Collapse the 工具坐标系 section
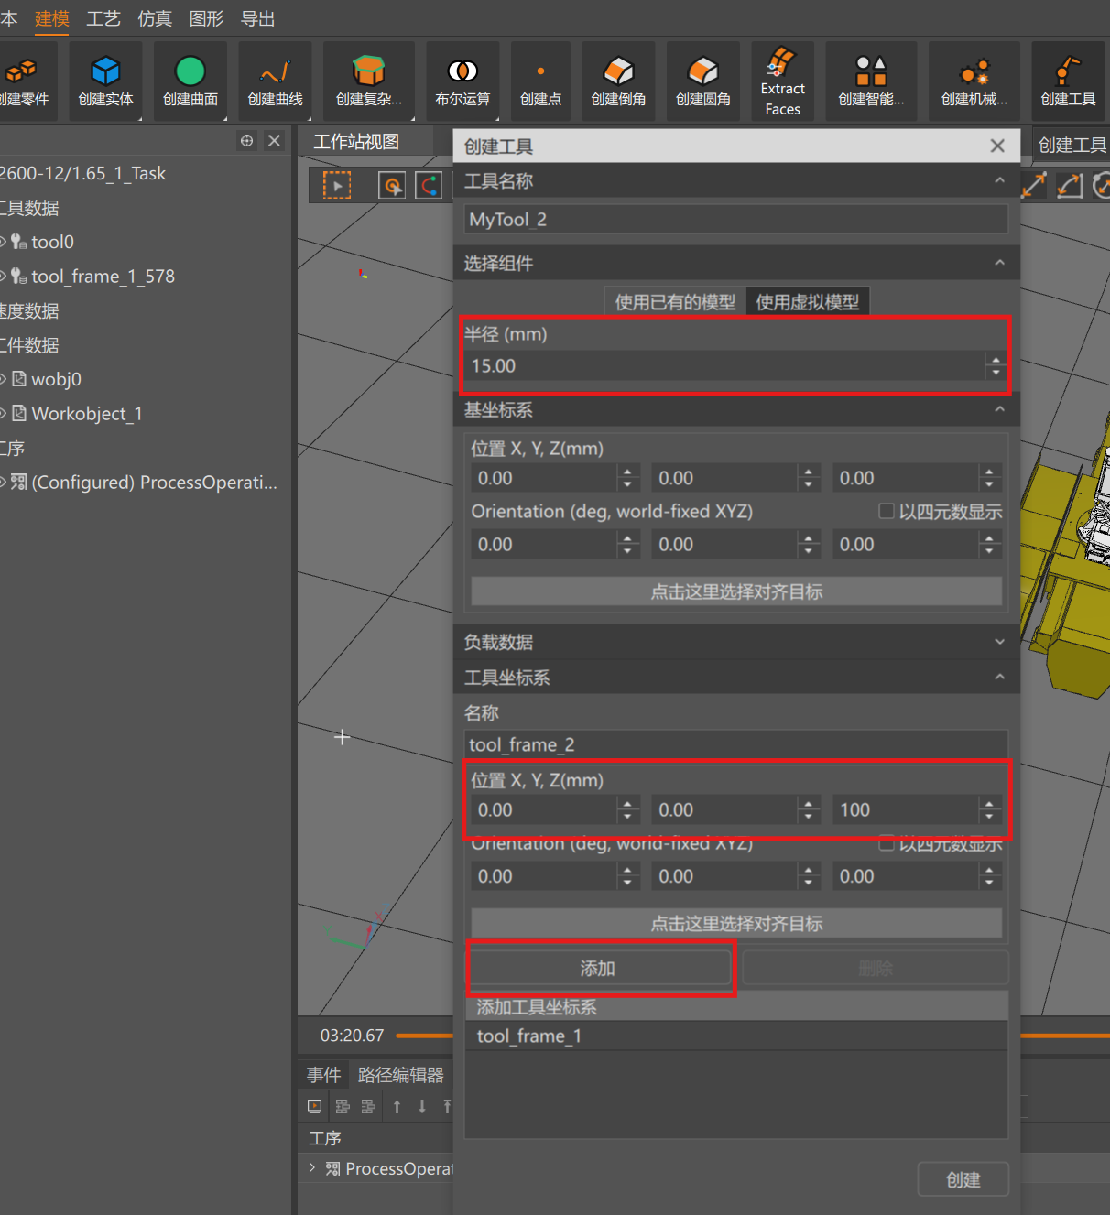This screenshot has height=1215, width=1110. (999, 677)
